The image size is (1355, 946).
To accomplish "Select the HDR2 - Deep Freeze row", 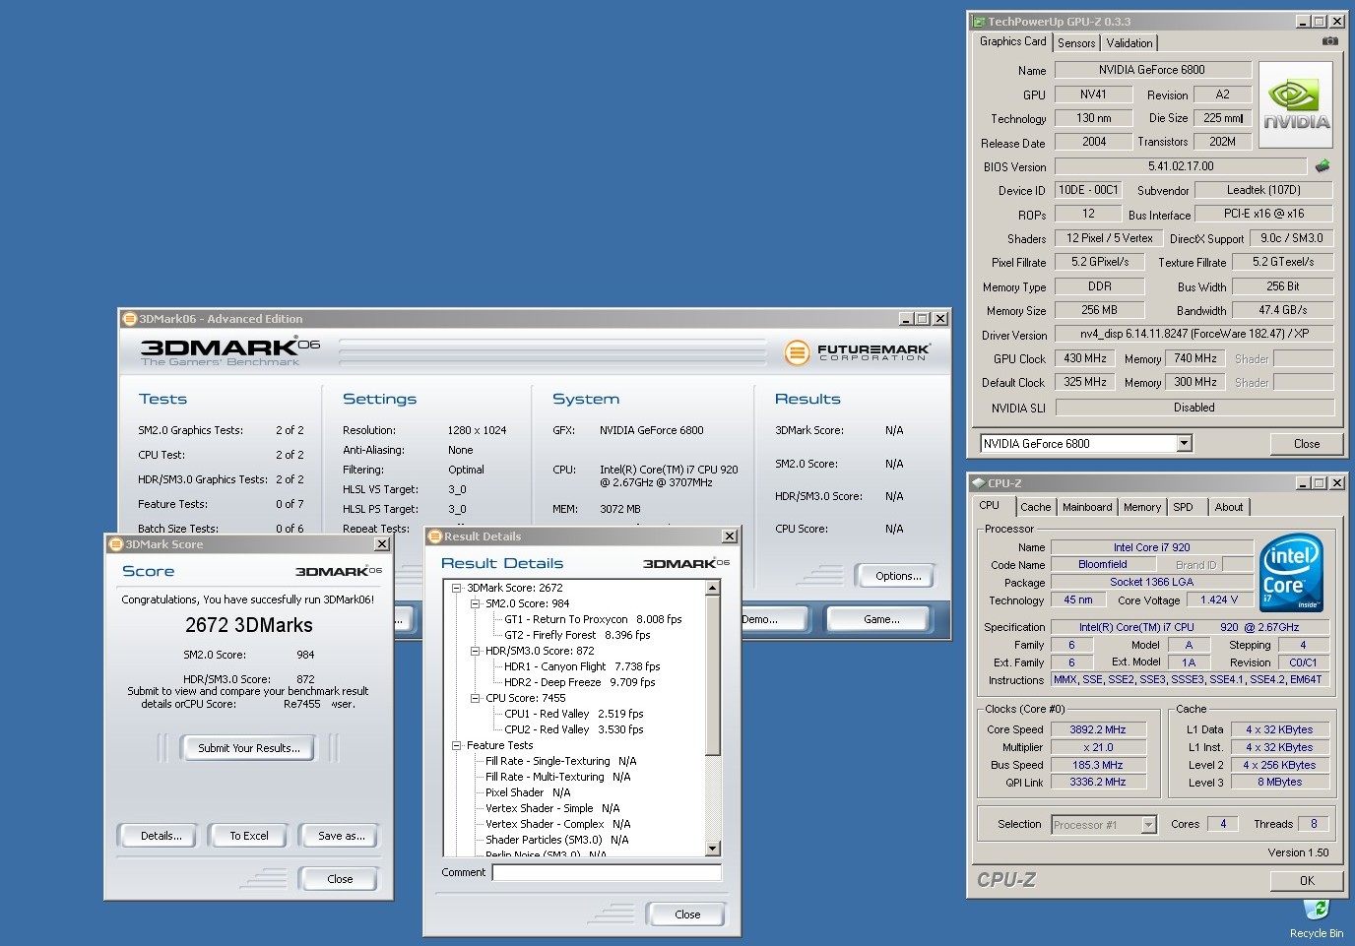I will [x=579, y=682].
